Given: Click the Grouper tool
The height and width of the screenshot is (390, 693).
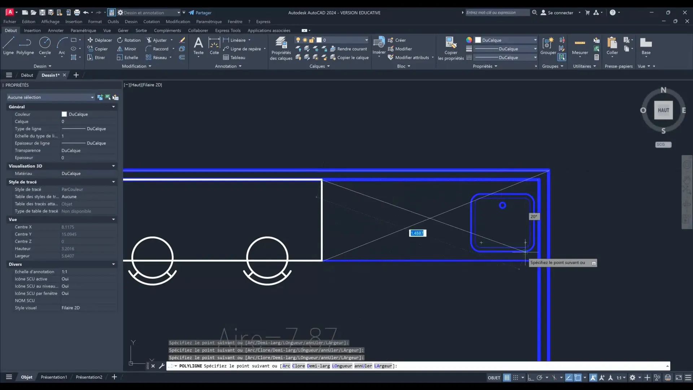Looking at the screenshot, I should (548, 46).
